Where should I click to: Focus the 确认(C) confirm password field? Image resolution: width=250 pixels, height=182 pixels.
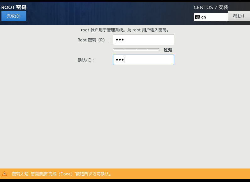(x=143, y=60)
